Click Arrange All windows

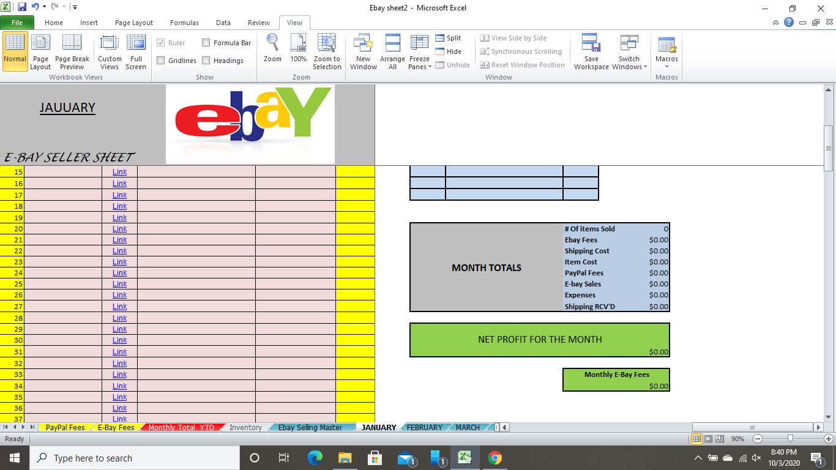(x=392, y=51)
